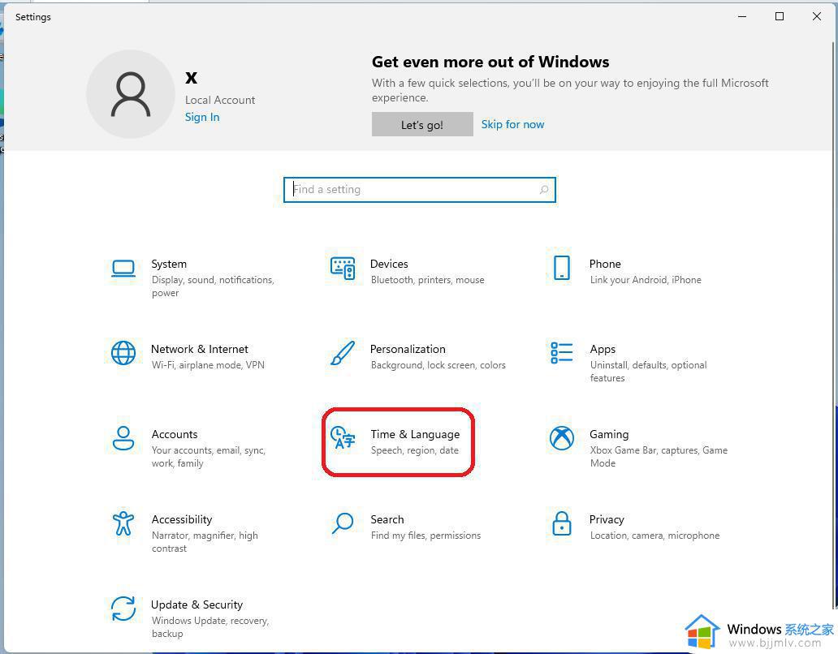Viewport: 838px width, 654px height.
Task: Click 'Location, camera, microphone' description
Action: click(654, 536)
